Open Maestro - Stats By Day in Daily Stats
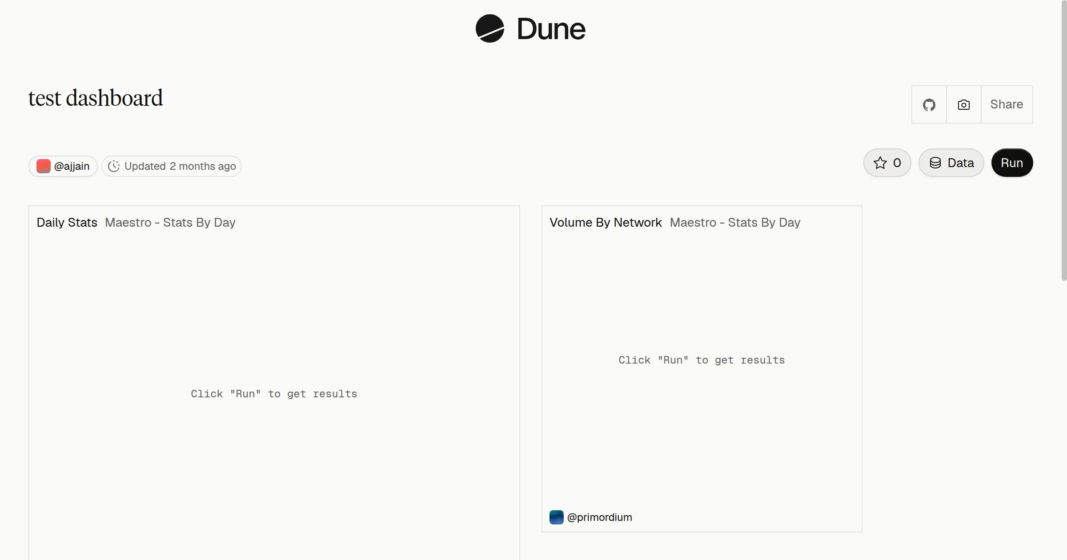The image size is (1067, 560). pos(170,222)
